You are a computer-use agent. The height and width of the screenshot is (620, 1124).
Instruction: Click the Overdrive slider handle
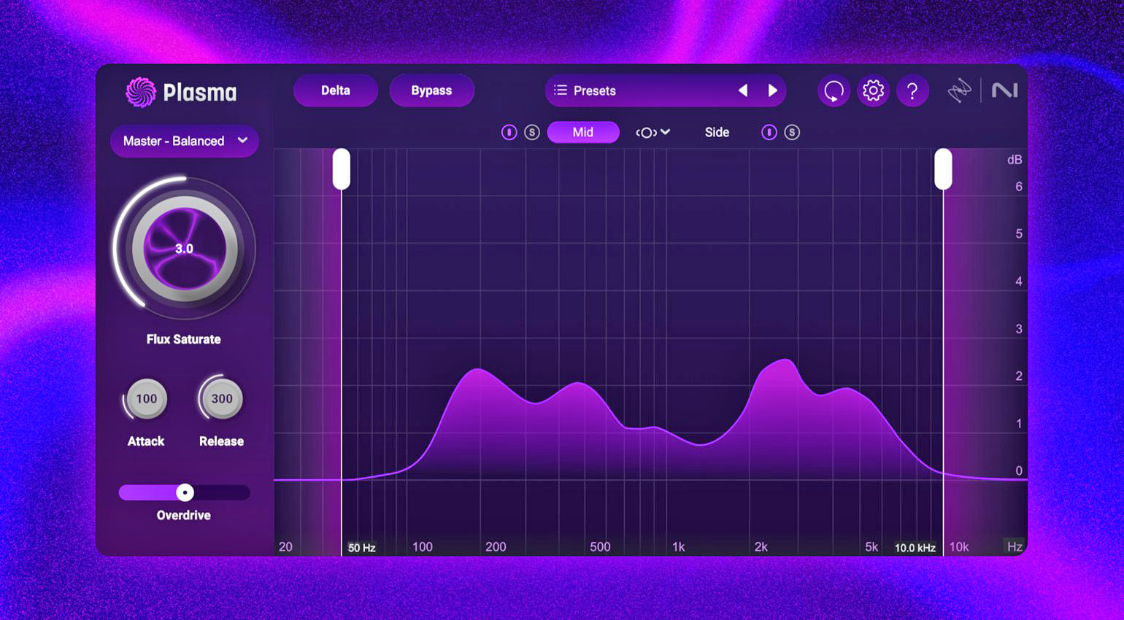coord(185,492)
